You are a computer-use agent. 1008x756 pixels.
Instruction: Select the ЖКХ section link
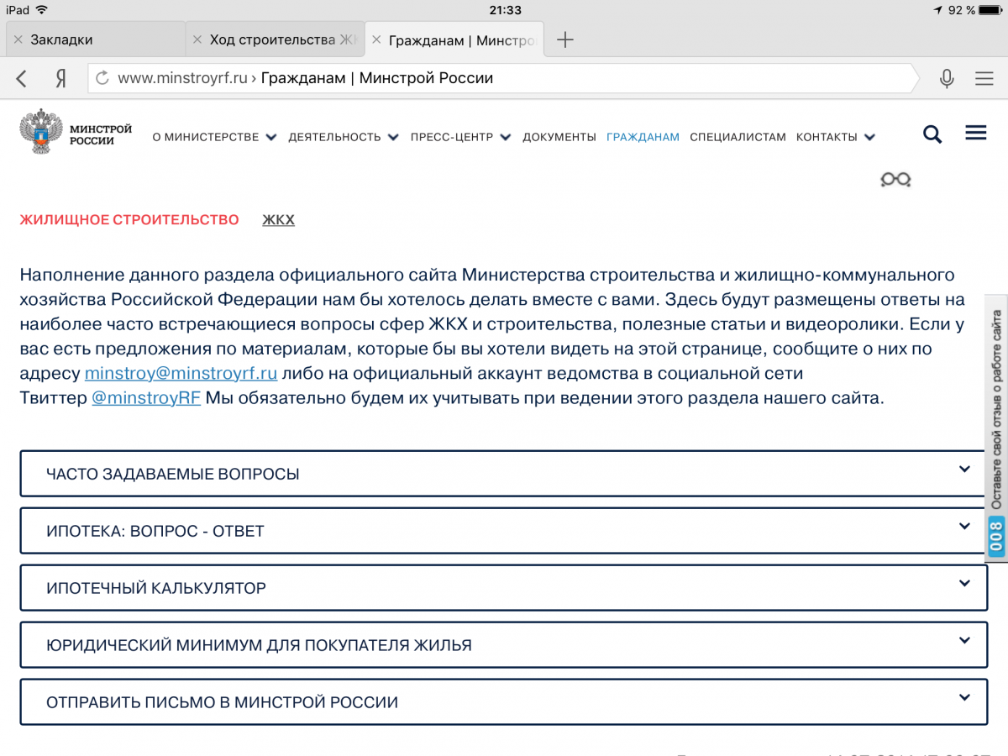(x=278, y=220)
